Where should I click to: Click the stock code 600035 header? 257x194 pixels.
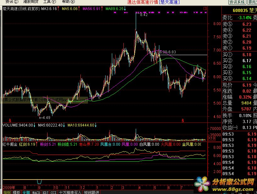pyautogui.click(x=240, y=10)
